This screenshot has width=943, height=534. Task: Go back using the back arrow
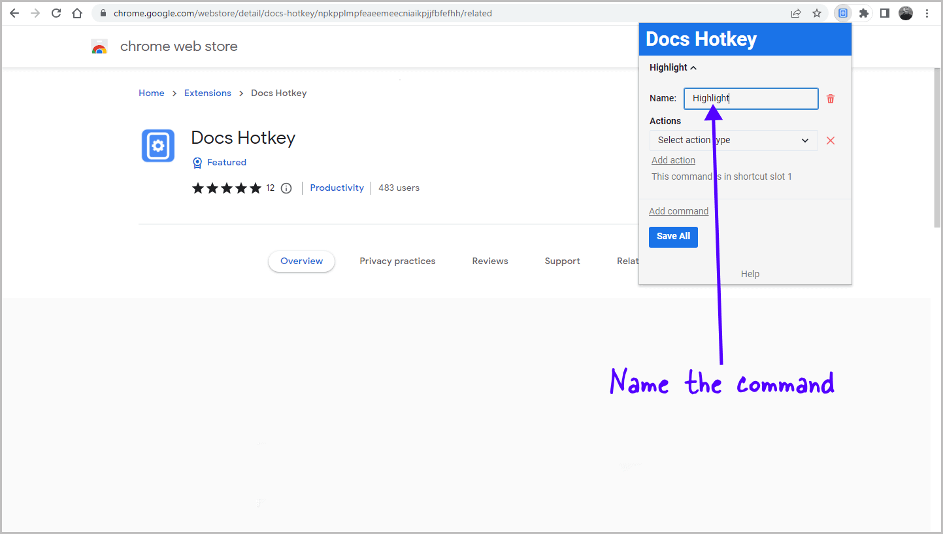[x=14, y=12]
